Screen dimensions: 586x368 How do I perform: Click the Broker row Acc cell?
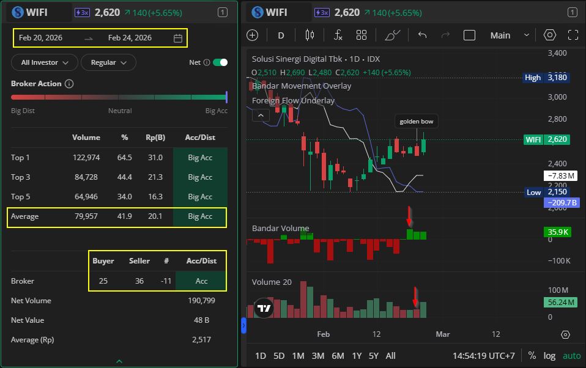pos(201,281)
